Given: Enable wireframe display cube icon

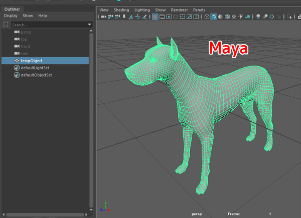Looking at the screenshot, I should [x=207, y=17].
